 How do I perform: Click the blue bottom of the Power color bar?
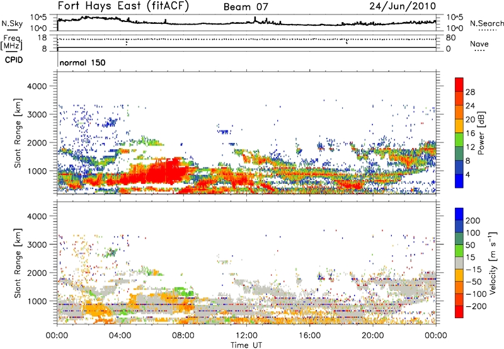[459, 181]
